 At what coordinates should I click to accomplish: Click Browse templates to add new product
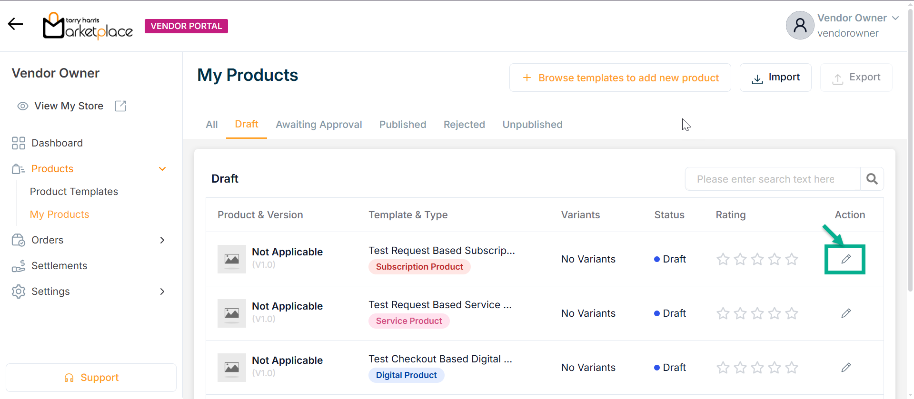point(620,78)
